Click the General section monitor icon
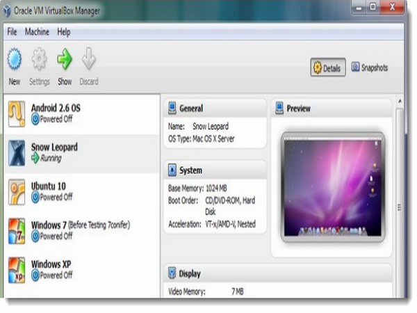Viewport: 417px width, 313px height. tap(172, 108)
